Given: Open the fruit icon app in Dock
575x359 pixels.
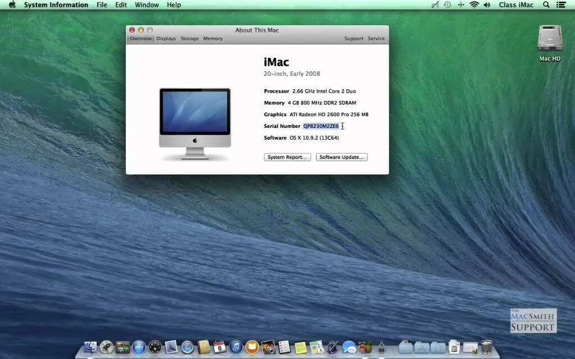Looking at the screenshot, I should [365, 347].
